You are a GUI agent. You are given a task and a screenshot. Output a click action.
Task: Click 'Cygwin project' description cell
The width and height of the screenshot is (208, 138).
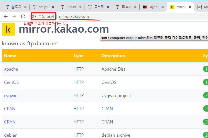click(x=116, y=95)
